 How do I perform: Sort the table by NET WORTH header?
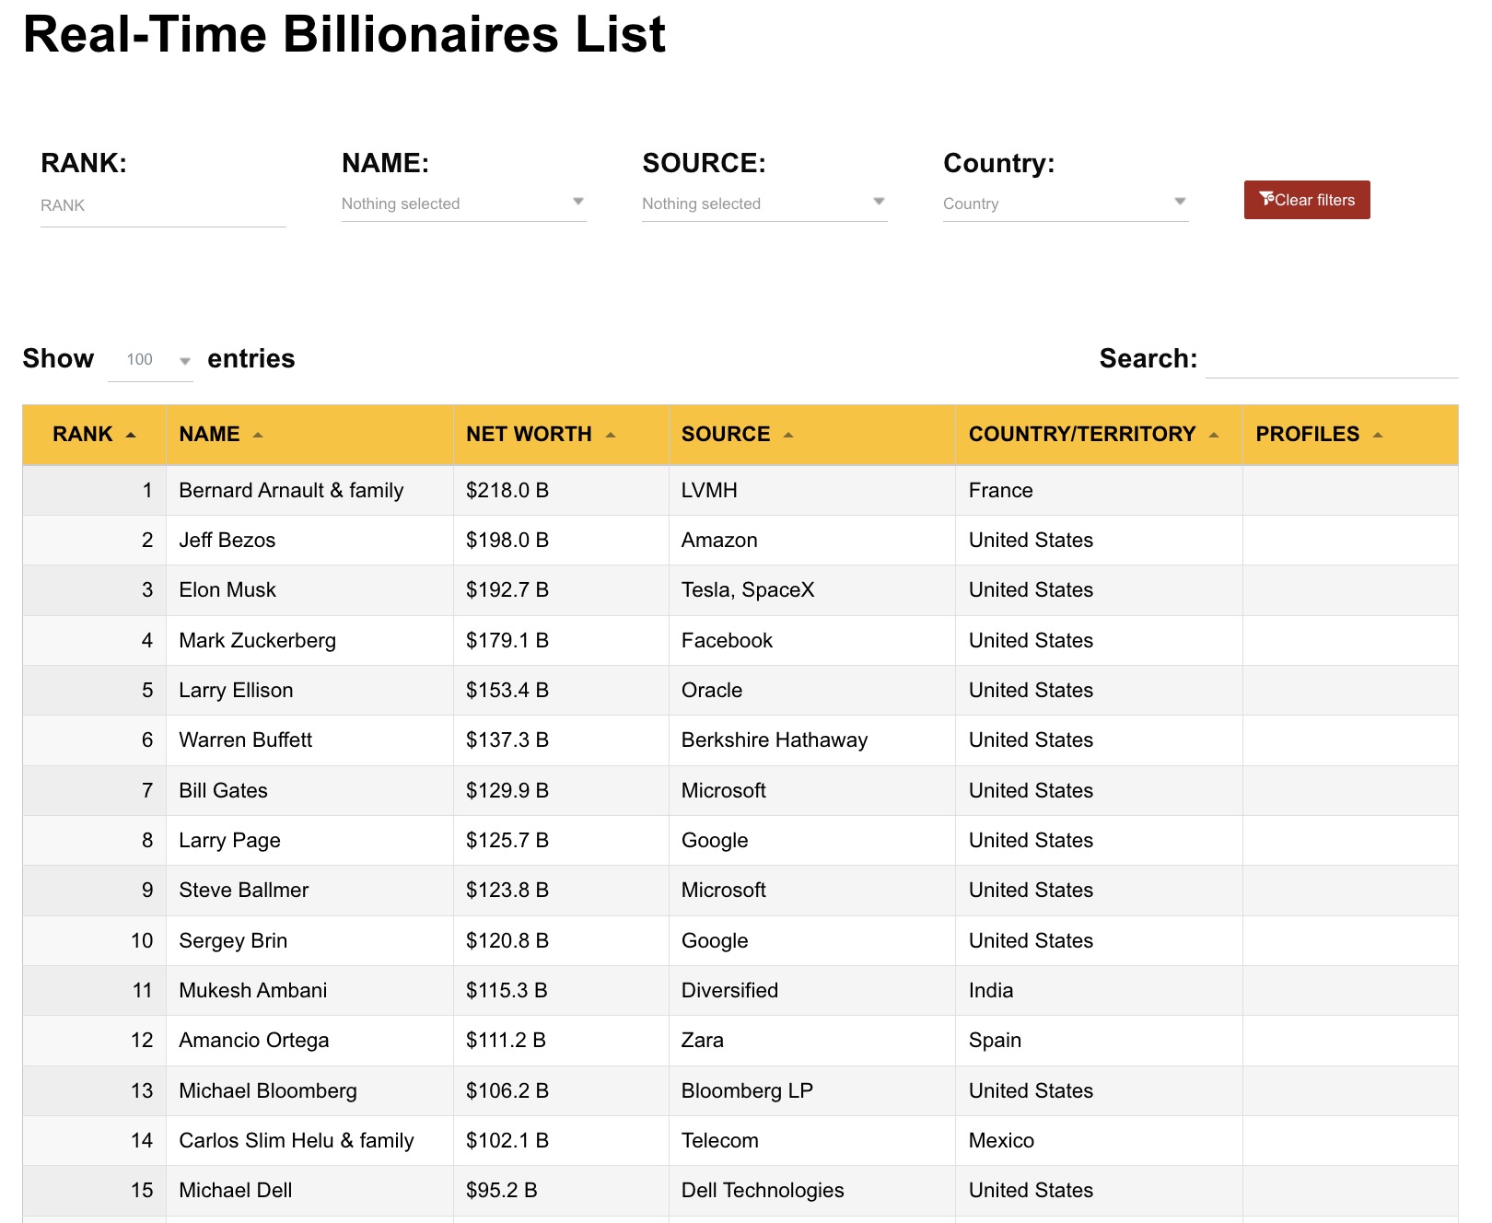[530, 433]
